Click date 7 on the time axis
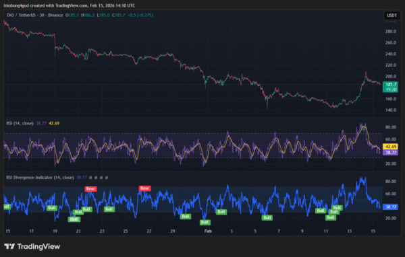Viewport: 405px width, 257px height. tap(278, 231)
